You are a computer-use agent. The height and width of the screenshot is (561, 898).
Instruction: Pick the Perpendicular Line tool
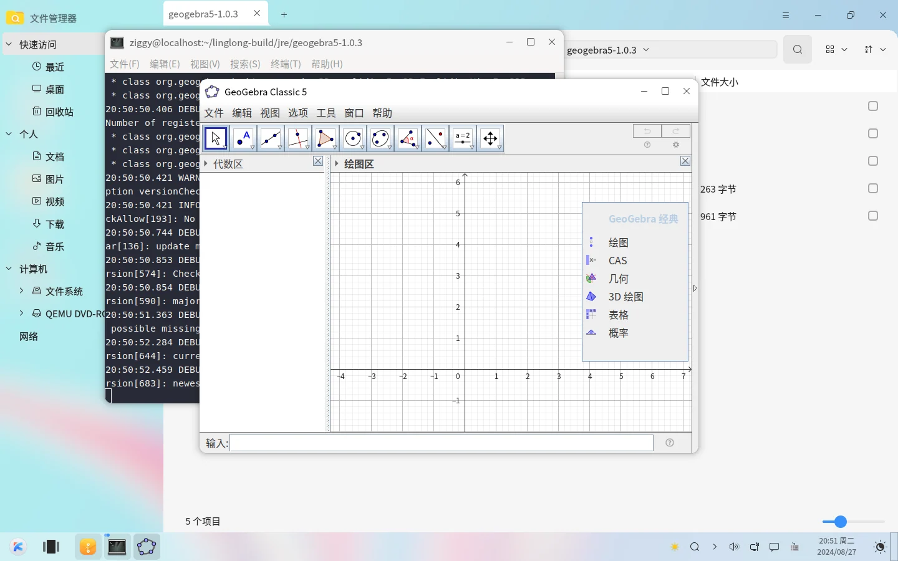click(298, 138)
